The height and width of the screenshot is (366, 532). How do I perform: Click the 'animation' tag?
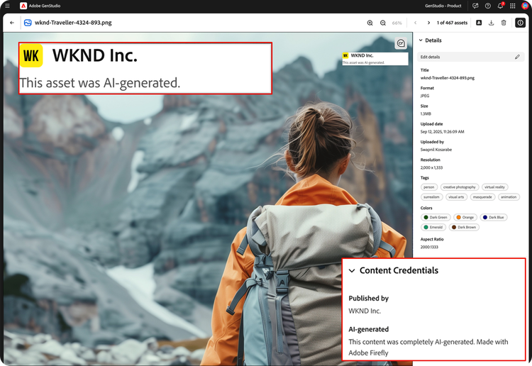509,197
